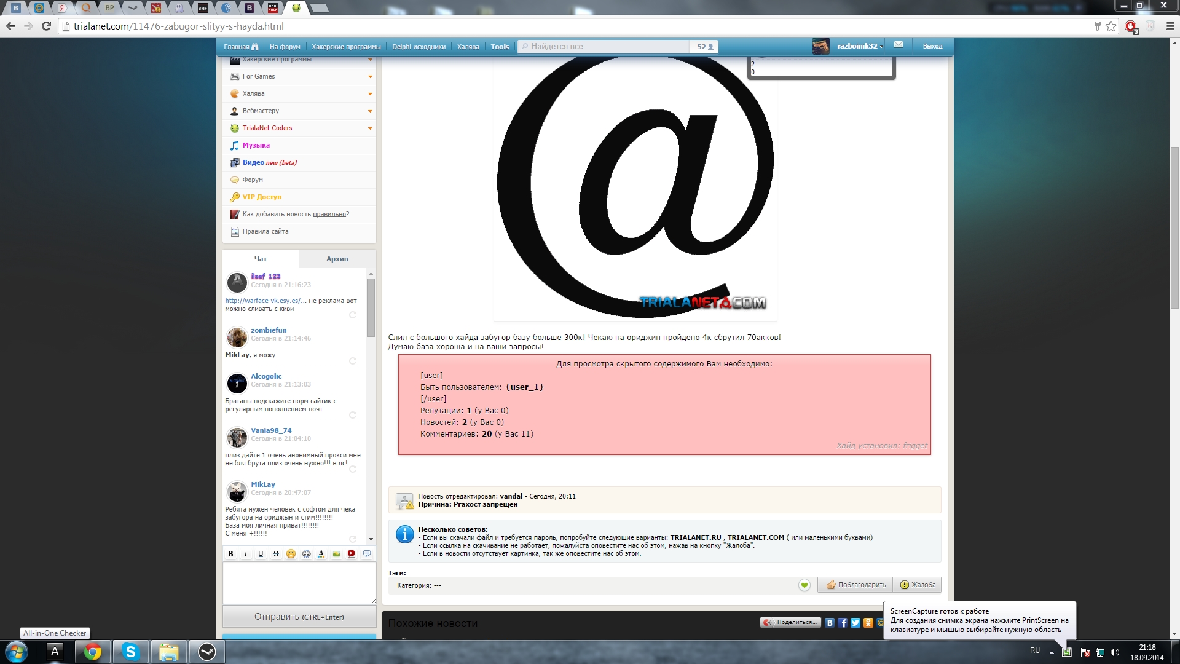Open Как добавить новость правильно link
Viewport: 1180px width, 664px height.
click(x=296, y=214)
